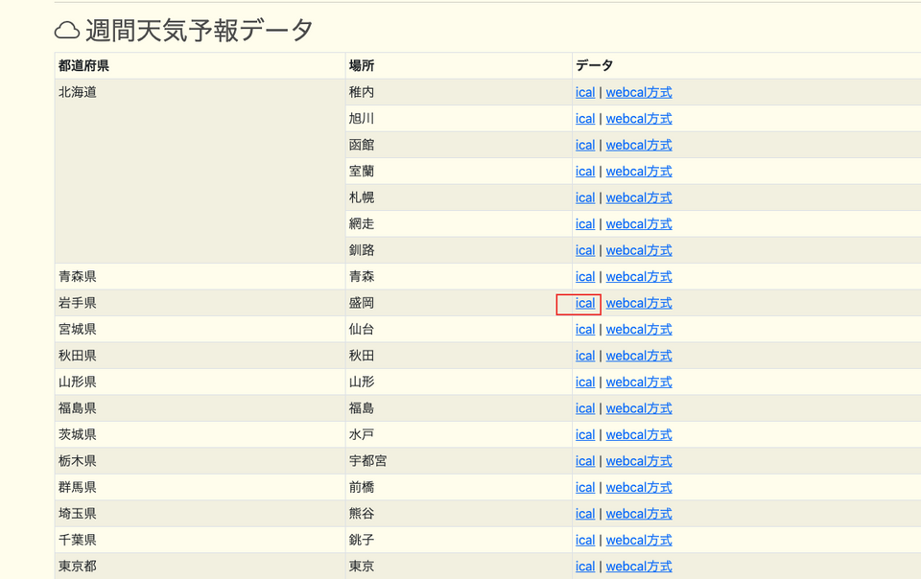Select the 千葉県 prefecture cell
The image size is (921, 579).
tap(200, 541)
